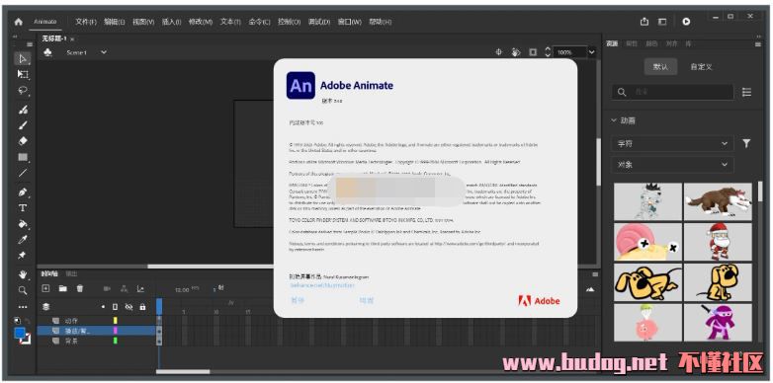
Task: Delete layer with the trash icon
Action: pos(80,289)
